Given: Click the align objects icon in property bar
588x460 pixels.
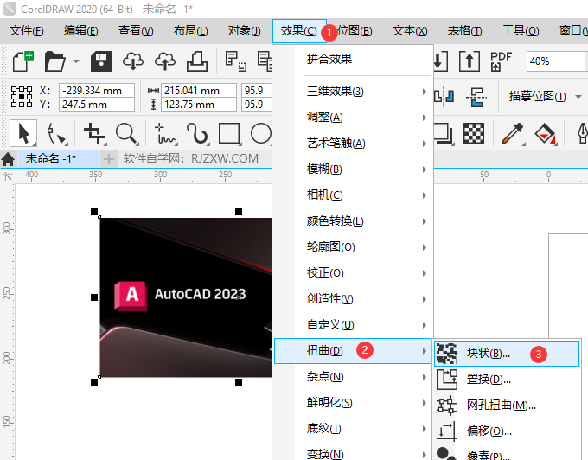Looking at the screenshot, I should (476, 97).
